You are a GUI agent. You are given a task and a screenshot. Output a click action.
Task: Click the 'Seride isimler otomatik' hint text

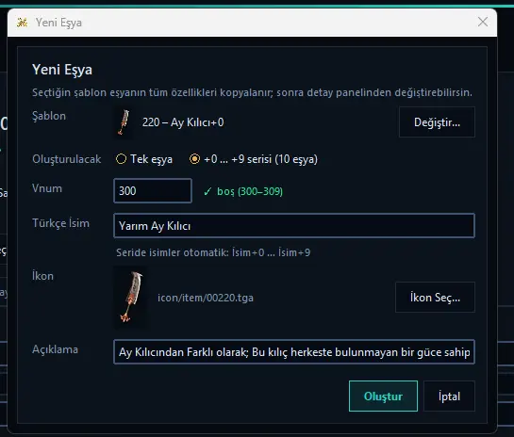tap(213, 252)
